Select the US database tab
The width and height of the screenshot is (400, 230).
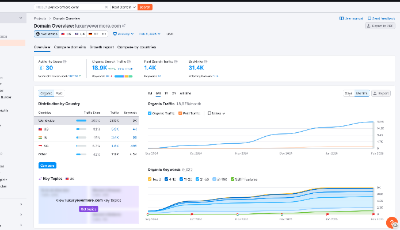pos(66,34)
